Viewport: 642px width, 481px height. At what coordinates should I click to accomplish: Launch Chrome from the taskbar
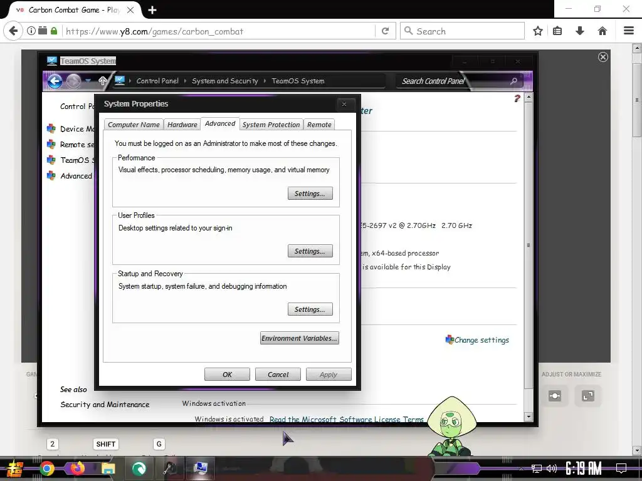(46, 468)
